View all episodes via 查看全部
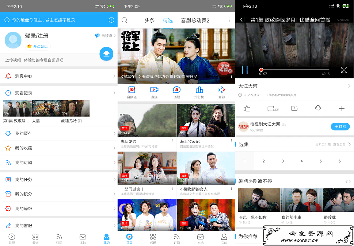This screenshot has height=246, width=354. click(339, 144)
